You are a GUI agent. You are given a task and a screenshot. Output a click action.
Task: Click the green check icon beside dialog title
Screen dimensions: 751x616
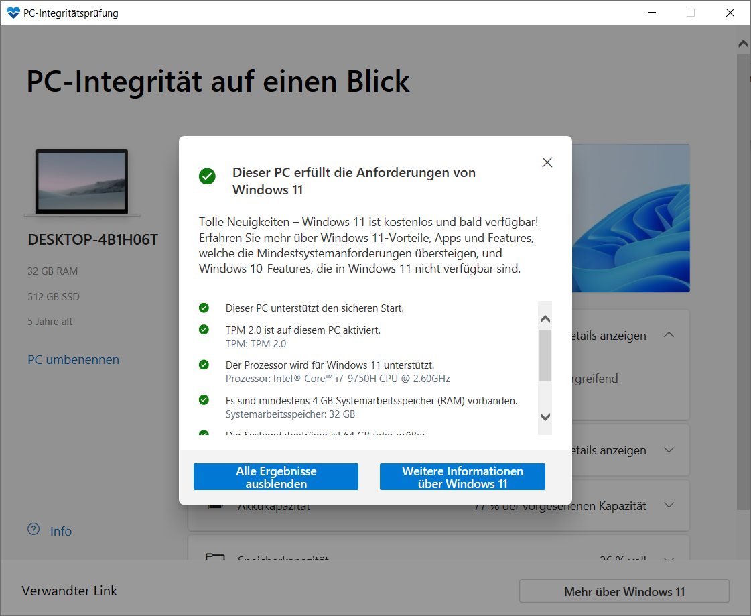(208, 176)
